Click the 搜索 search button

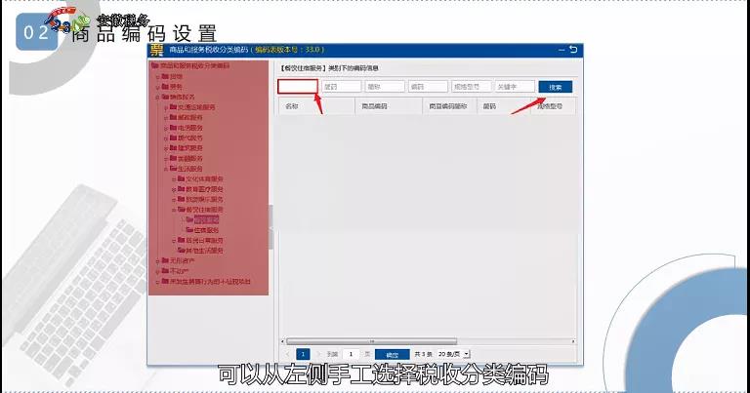[x=555, y=87]
